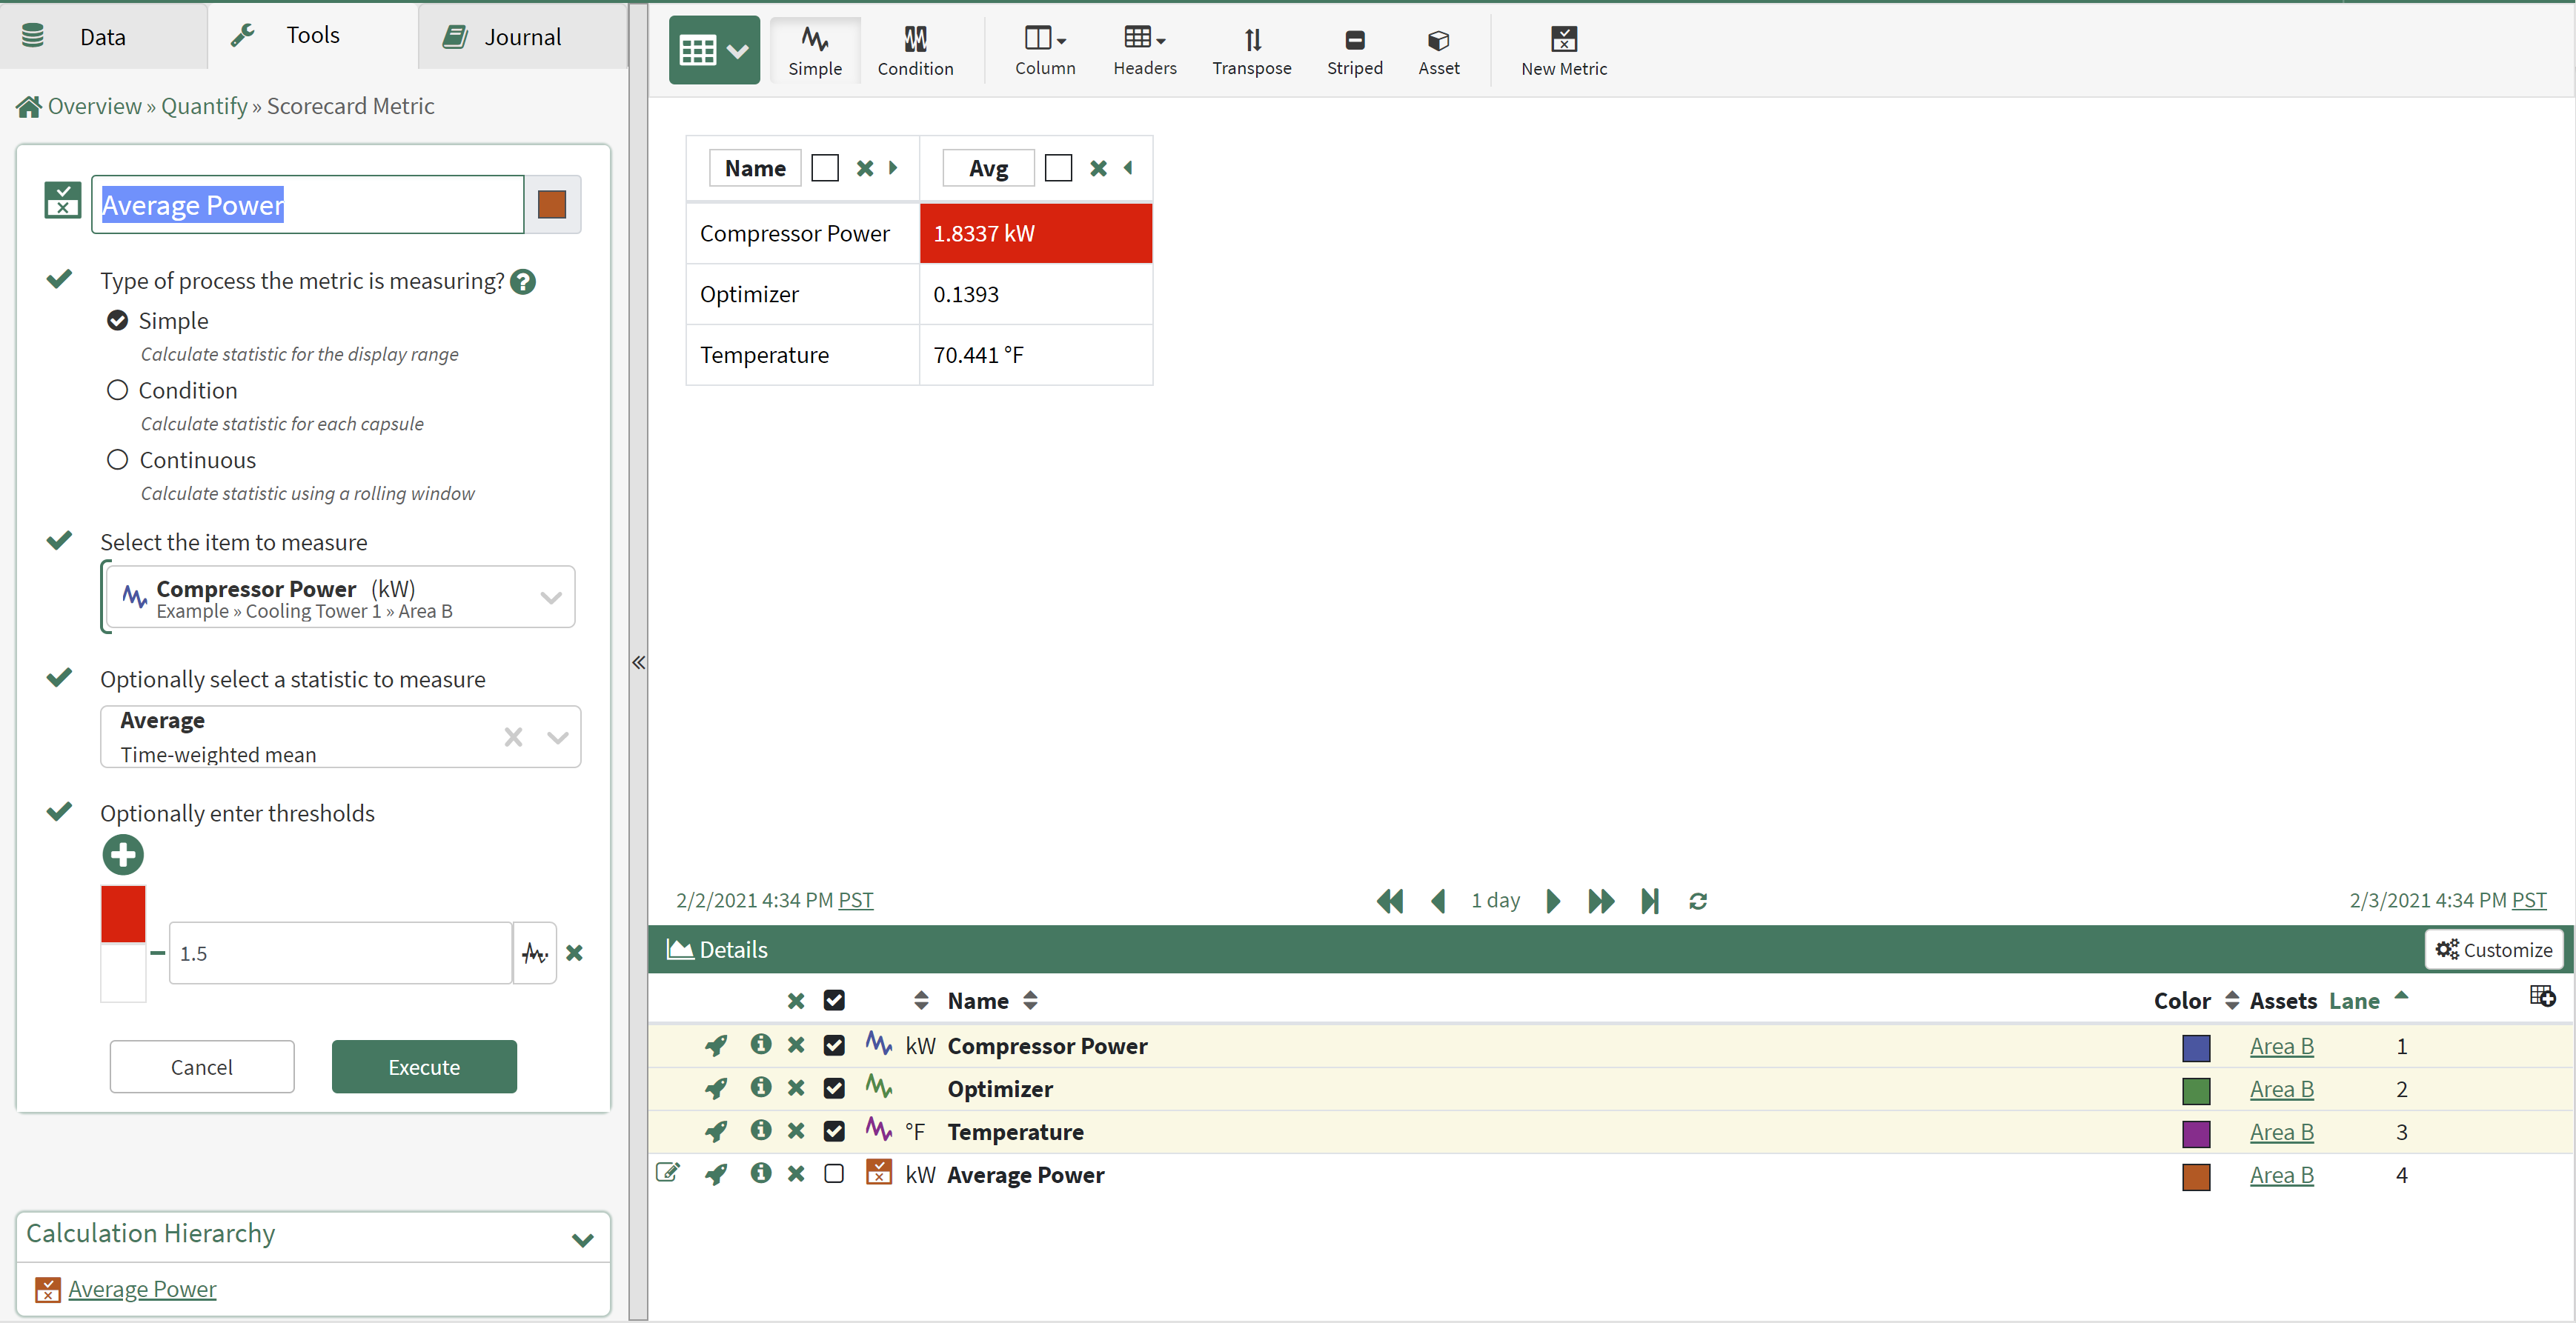Open the Compressor Power item dropdown
This screenshot has height=1323, width=2576.
point(550,598)
